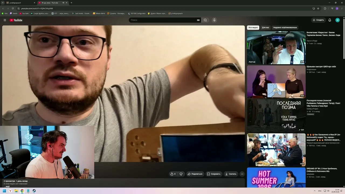
Task: Click the browser address bar URL
Action: tap(37, 8)
